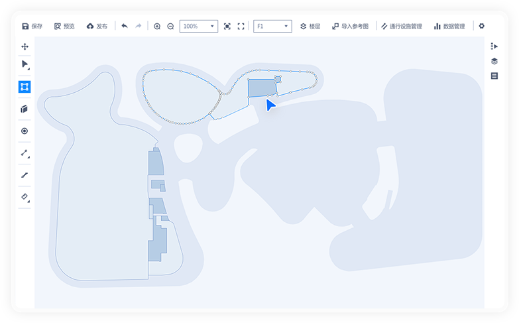
Task: Zoom out with the magnifier minus icon
Action: 170,27
